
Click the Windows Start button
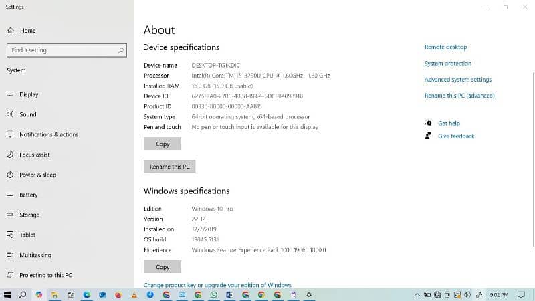[7, 294]
